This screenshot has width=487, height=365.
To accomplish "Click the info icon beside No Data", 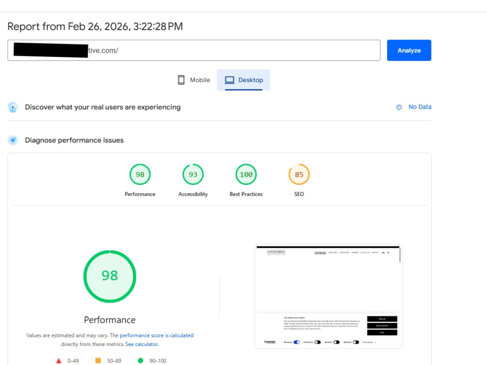I will 399,107.
